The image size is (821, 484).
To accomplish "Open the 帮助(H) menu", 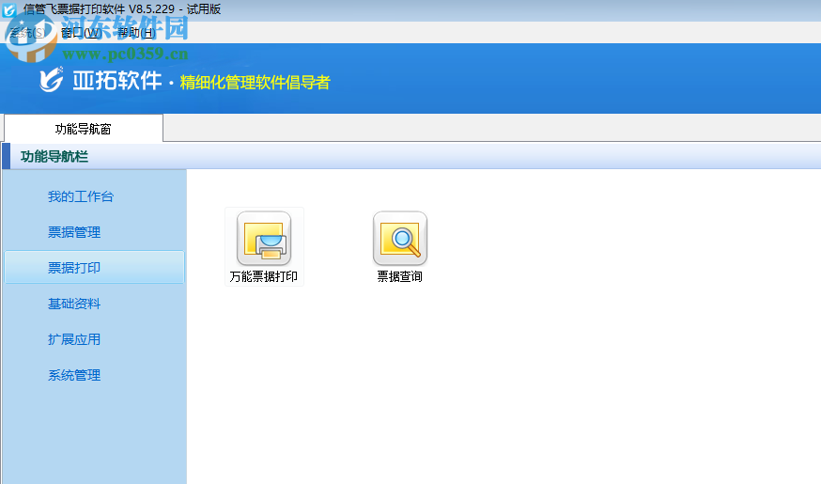I will (x=136, y=33).
